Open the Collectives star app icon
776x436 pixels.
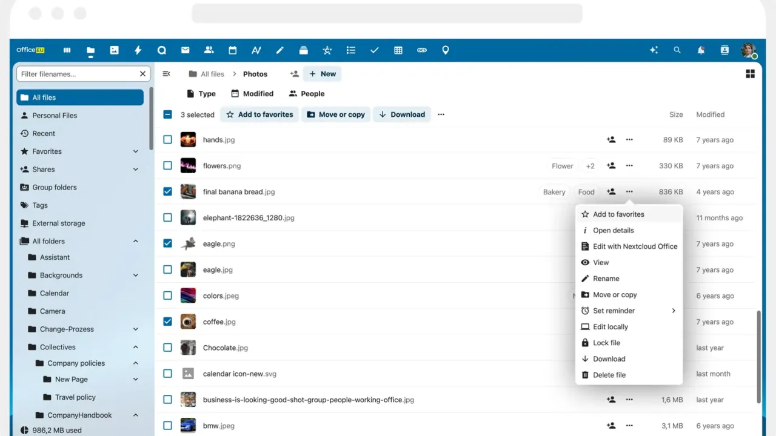coord(327,50)
